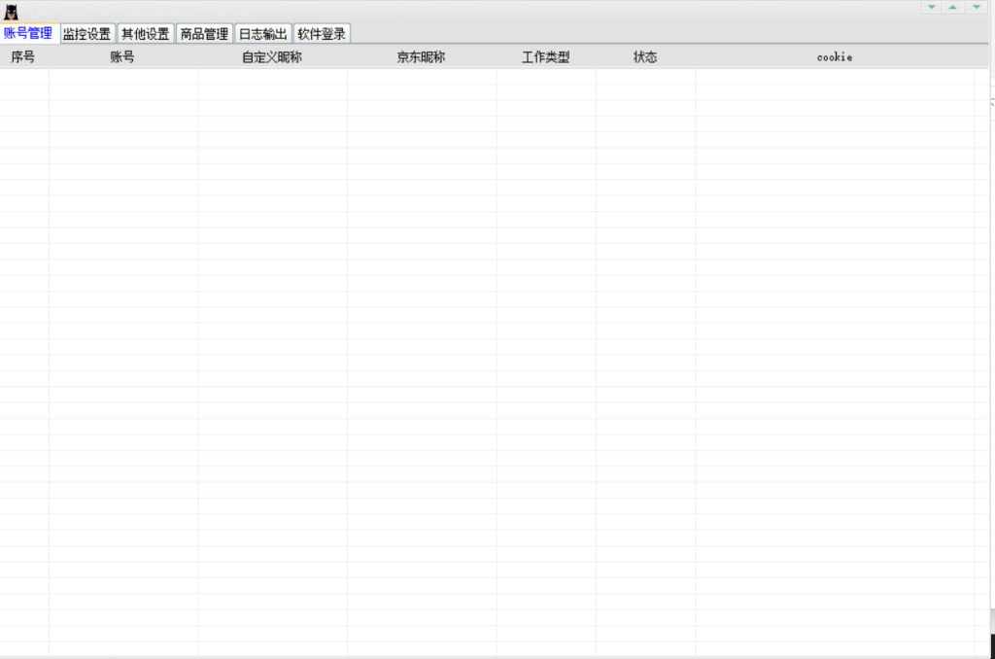Select first empty cell under cookie column

[835, 77]
